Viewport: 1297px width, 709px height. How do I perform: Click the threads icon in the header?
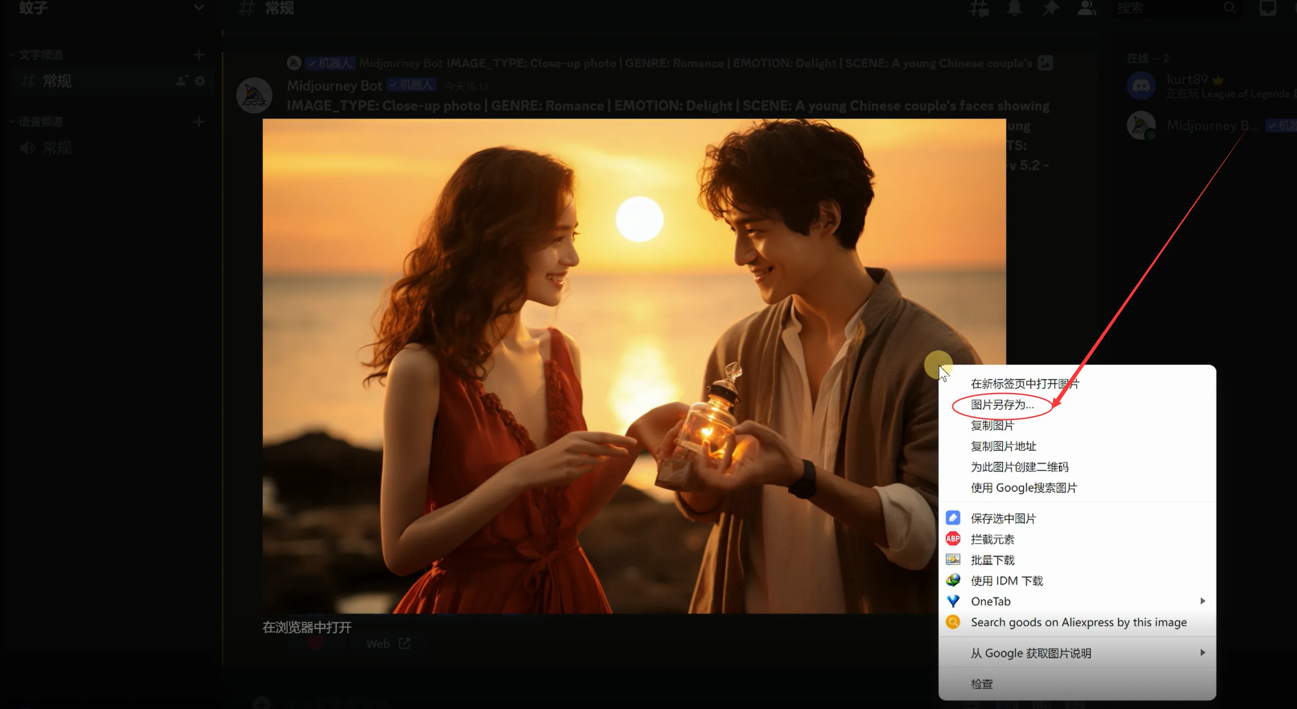coord(979,8)
